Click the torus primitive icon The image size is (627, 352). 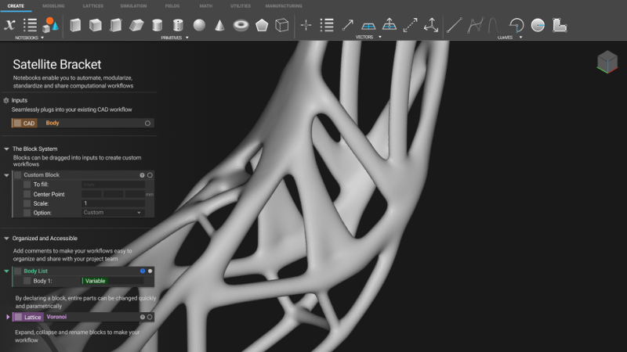pos(240,26)
